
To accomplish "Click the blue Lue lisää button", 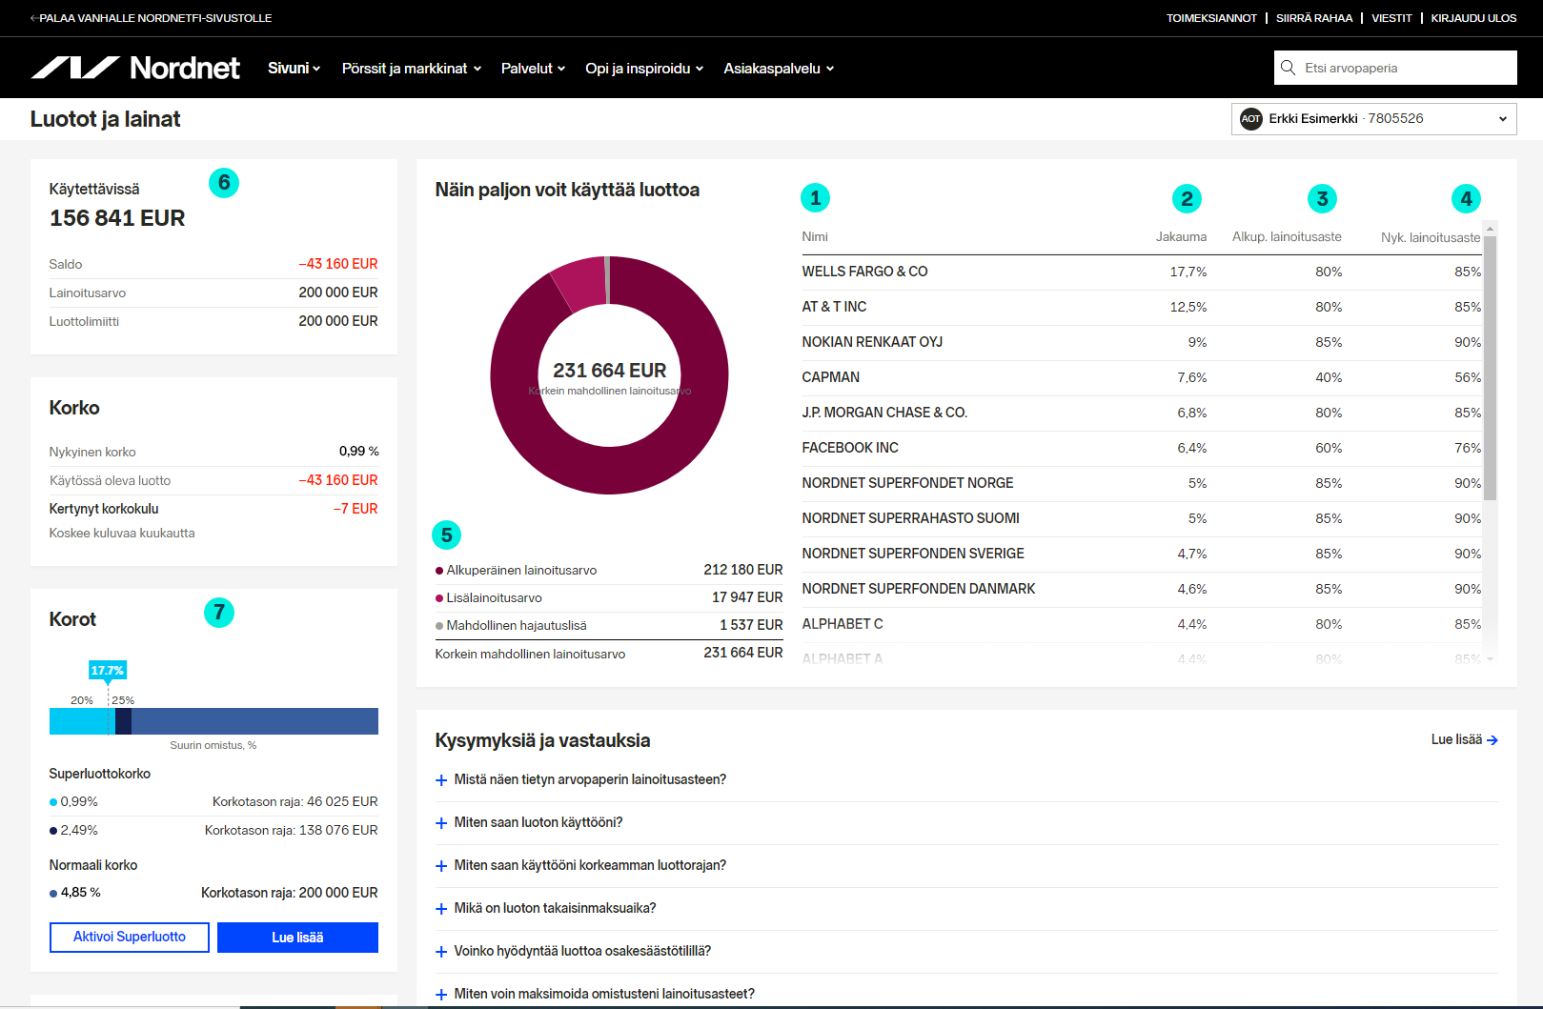I will (x=297, y=938).
